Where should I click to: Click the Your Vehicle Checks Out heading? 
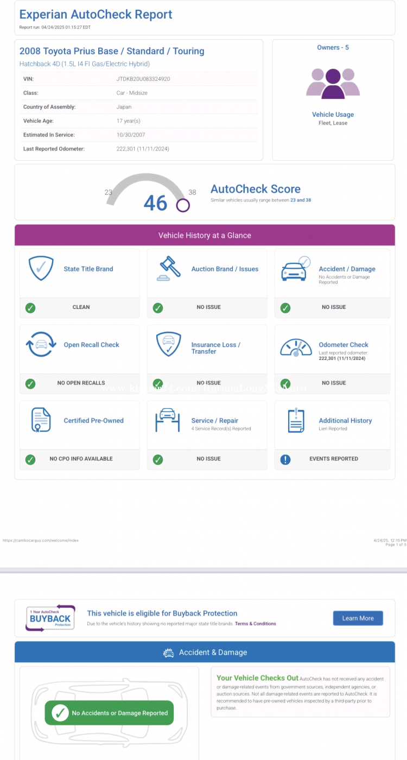(x=257, y=677)
